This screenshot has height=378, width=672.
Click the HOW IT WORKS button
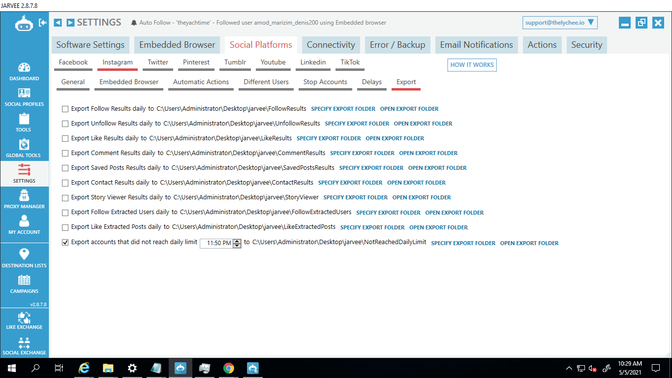point(472,65)
